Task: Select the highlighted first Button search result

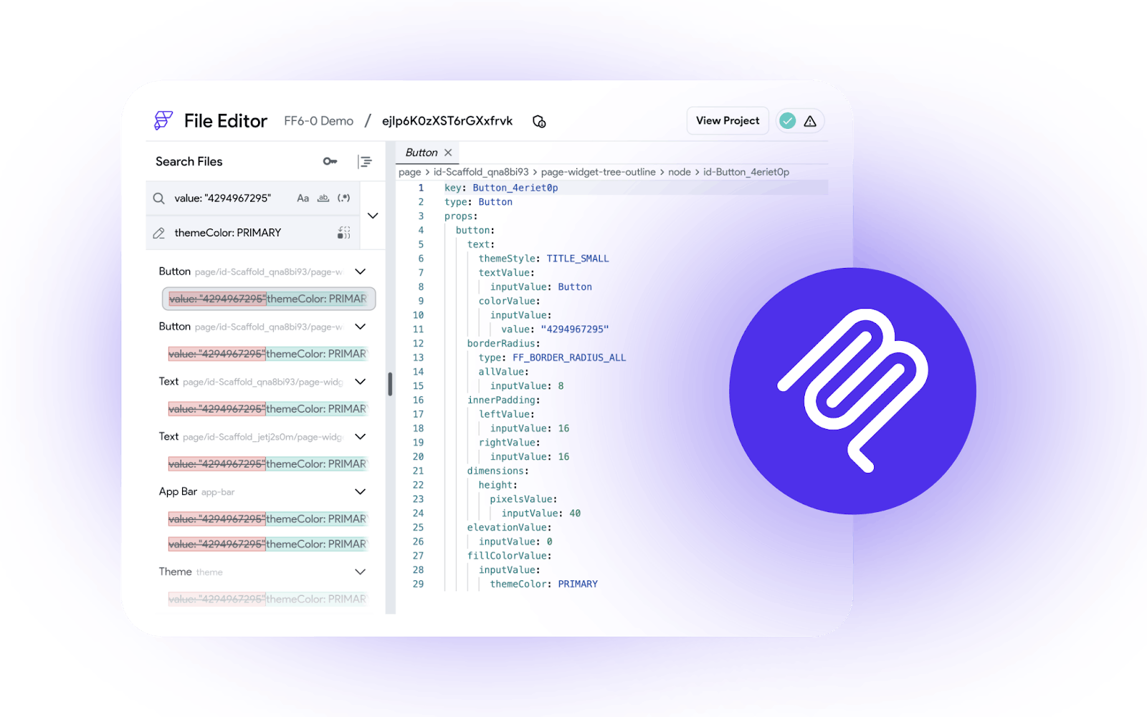Action: point(269,299)
